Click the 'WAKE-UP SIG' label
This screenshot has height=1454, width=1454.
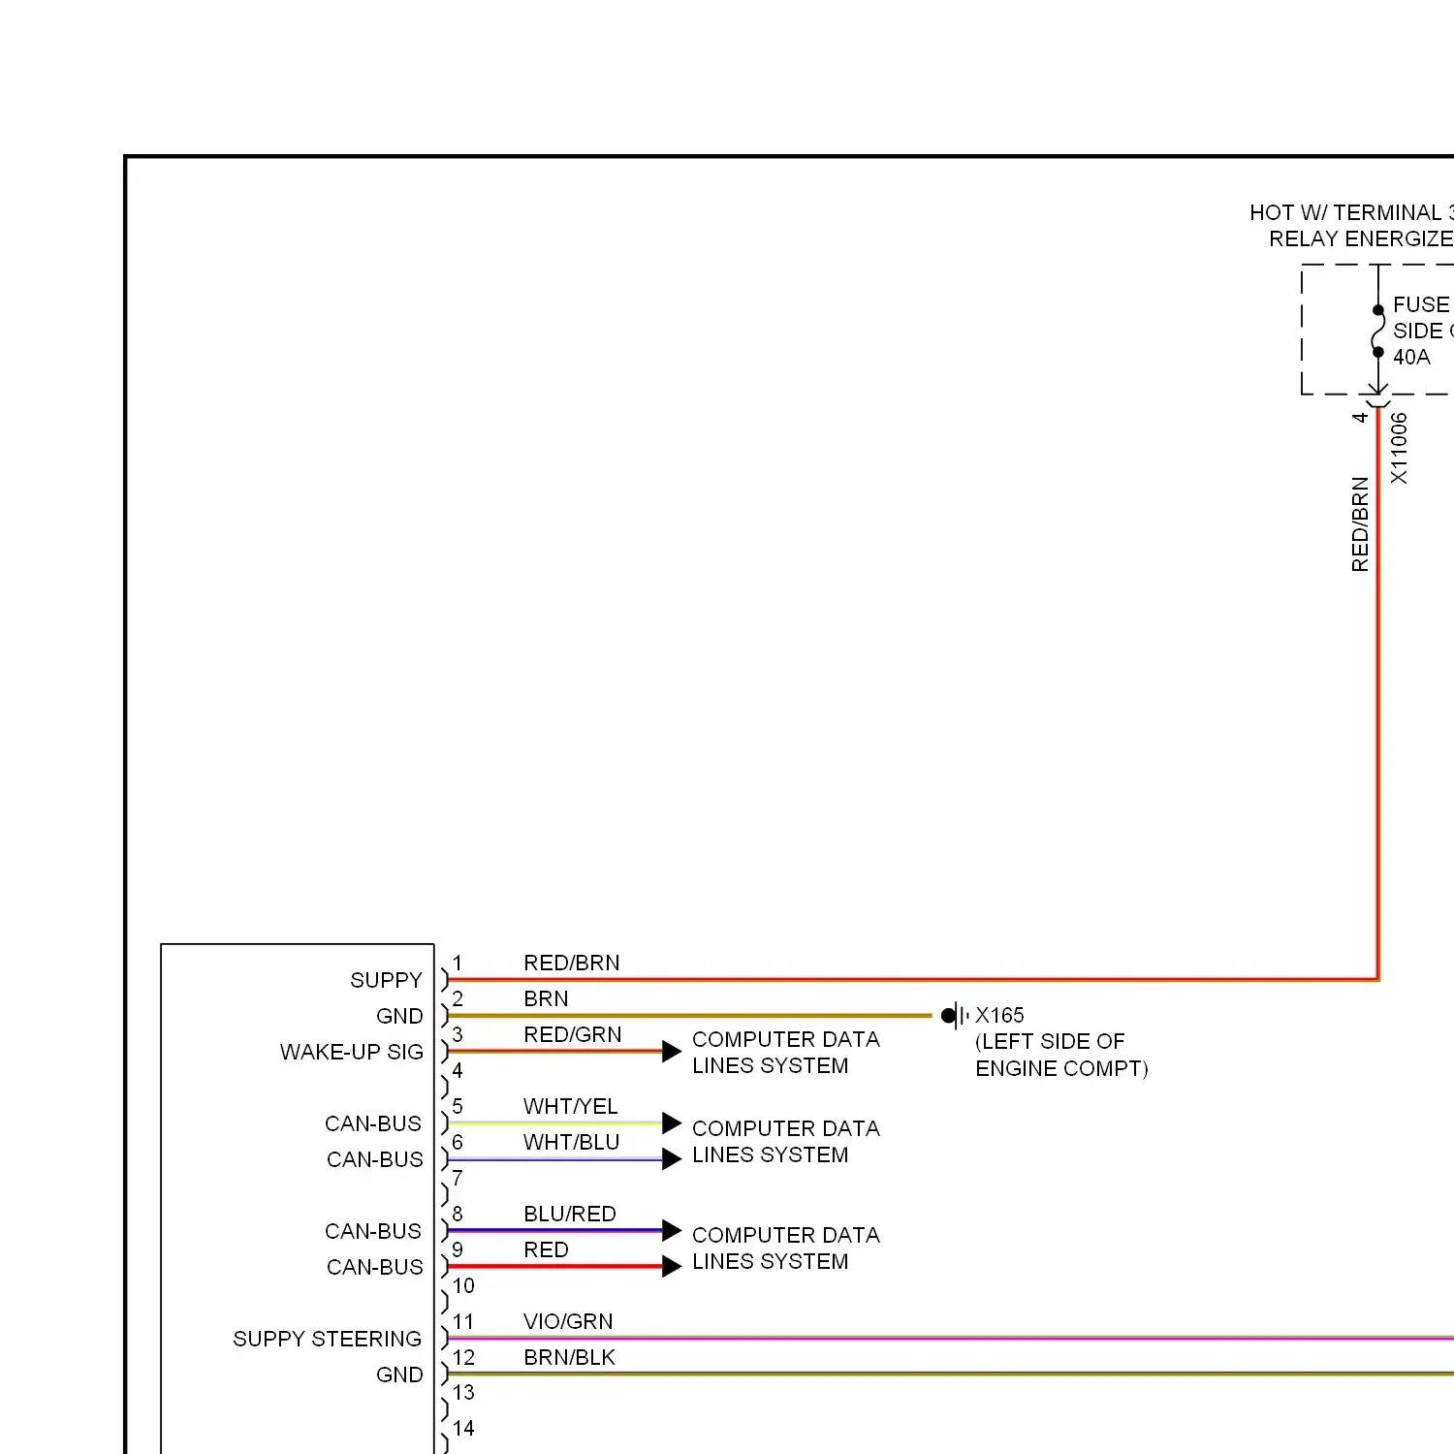352,1052
